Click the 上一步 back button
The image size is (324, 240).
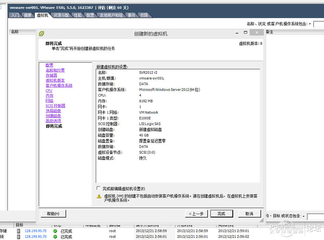coord(196,214)
